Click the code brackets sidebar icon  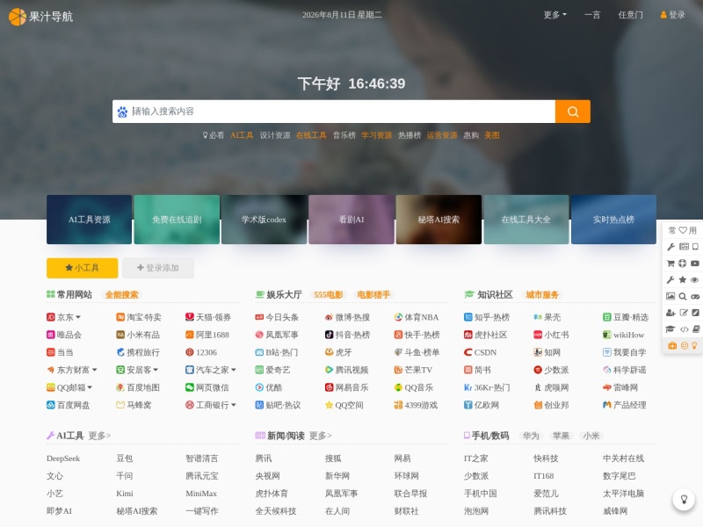[x=685, y=328]
